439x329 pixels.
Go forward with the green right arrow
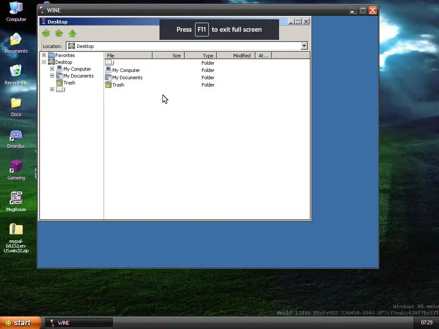click(59, 33)
